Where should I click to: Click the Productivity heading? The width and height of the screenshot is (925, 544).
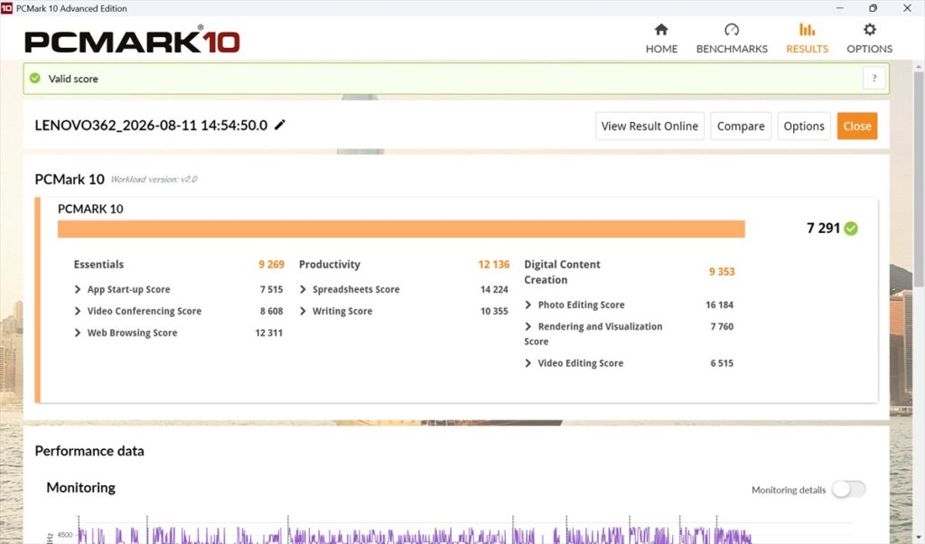point(329,265)
